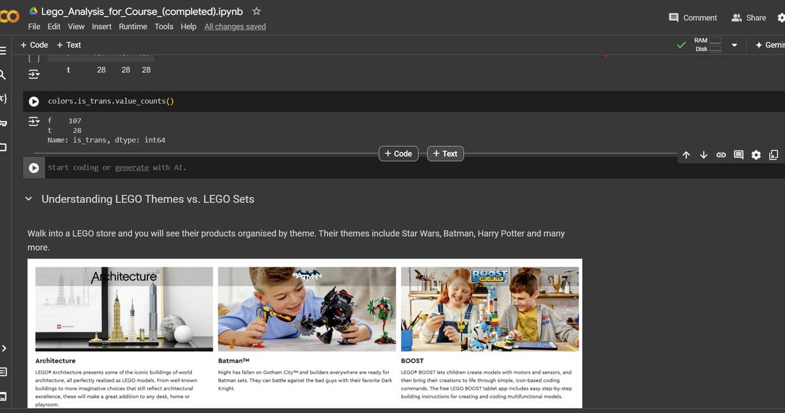This screenshot has width=785, height=413.
Task: Move cell down arrow icon
Action: click(x=704, y=155)
